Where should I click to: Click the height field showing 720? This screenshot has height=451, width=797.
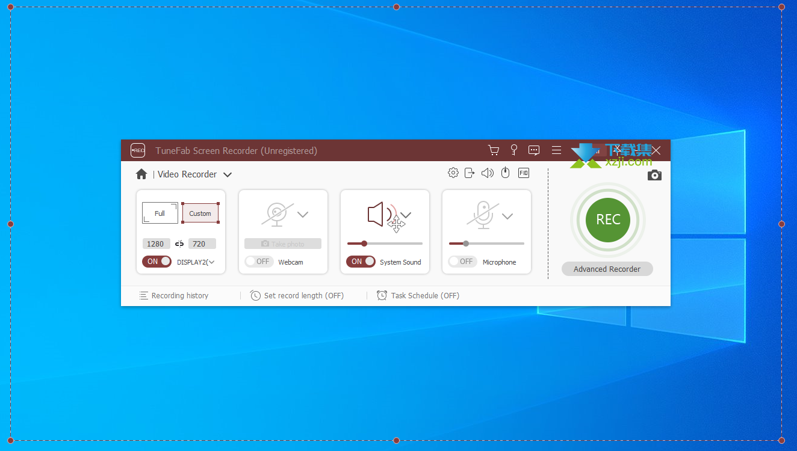[x=202, y=244]
